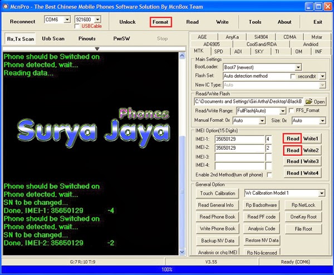Click the blue 100% progress bar
This screenshot has width=334, height=275.
pyautogui.click(x=167, y=269)
